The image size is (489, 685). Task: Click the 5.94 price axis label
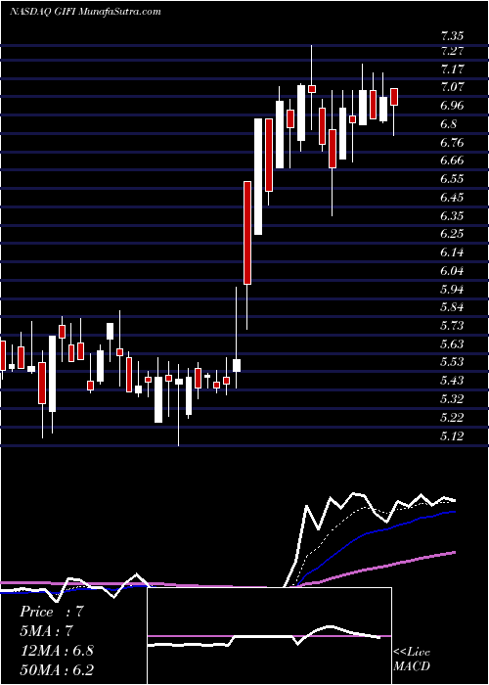452,290
